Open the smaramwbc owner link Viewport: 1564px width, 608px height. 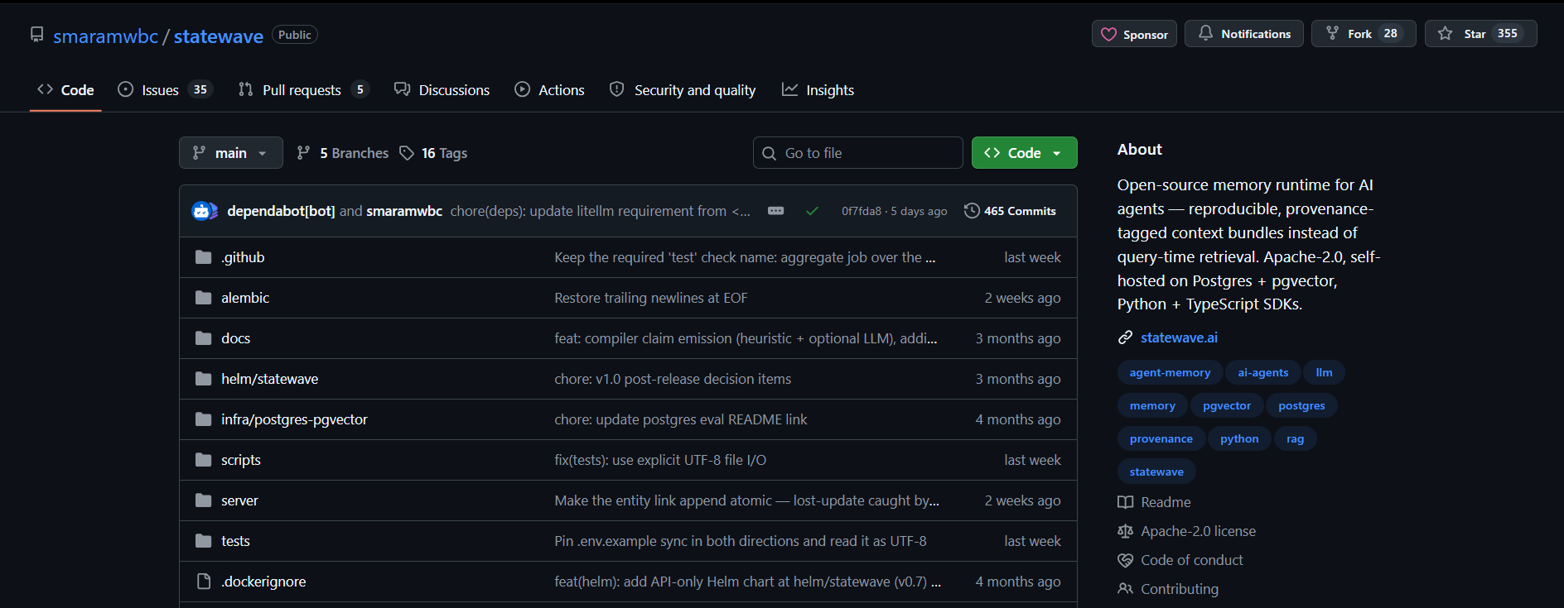105,36
